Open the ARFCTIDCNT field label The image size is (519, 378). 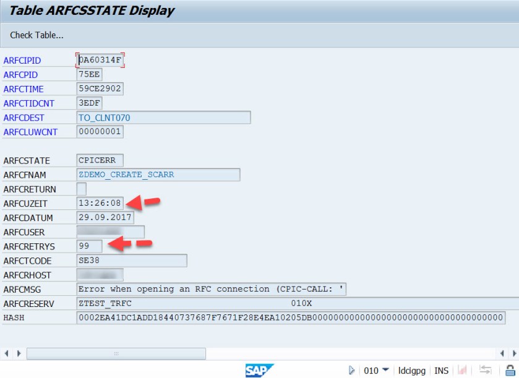[29, 103]
